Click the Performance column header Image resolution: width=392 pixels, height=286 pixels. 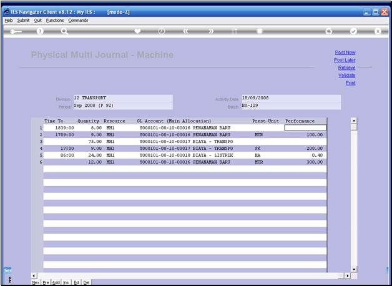pos(300,121)
